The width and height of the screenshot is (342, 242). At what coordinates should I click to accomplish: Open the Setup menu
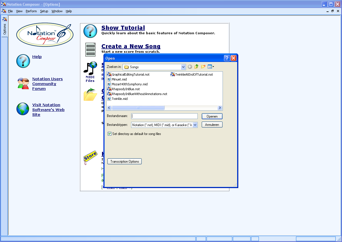(x=44, y=11)
